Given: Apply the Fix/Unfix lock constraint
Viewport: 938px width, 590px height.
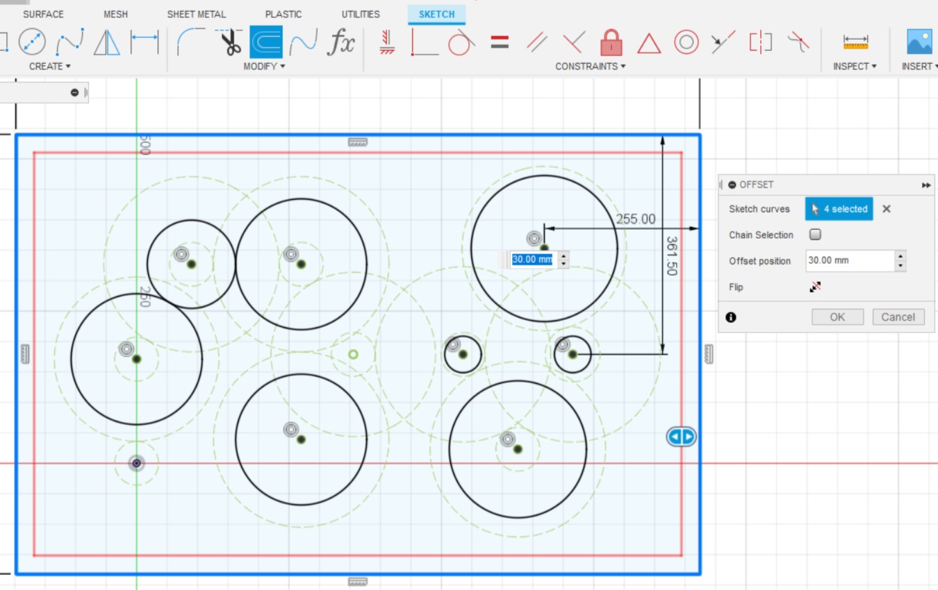Looking at the screenshot, I should click(611, 42).
